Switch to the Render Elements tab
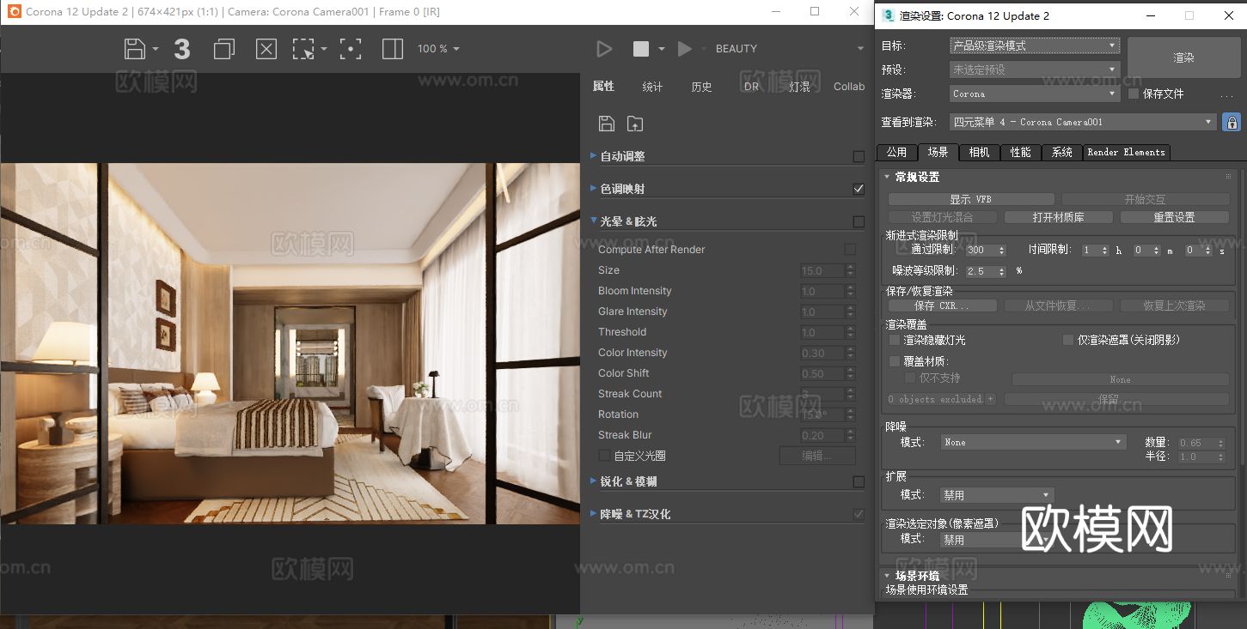The image size is (1247, 629). (x=1126, y=152)
